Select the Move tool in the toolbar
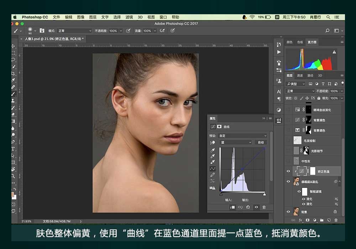The image size is (356, 249). (14, 46)
